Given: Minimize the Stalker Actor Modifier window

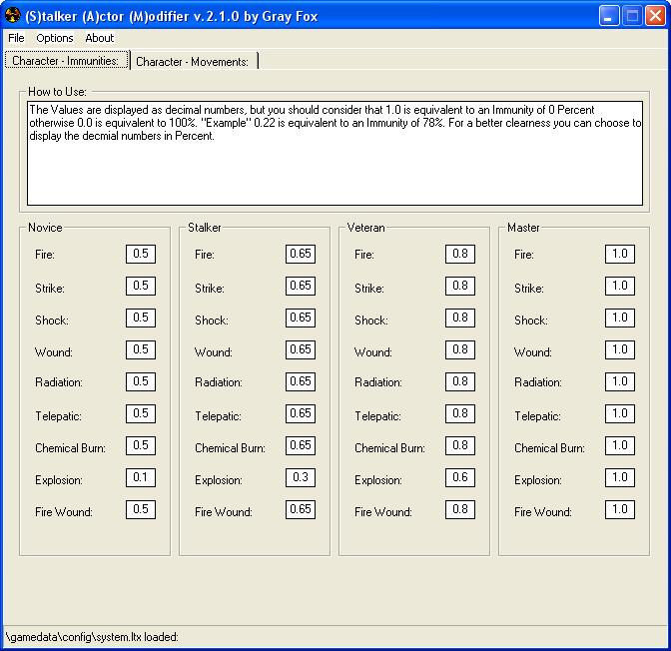Looking at the screenshot, I should point(609,16).
